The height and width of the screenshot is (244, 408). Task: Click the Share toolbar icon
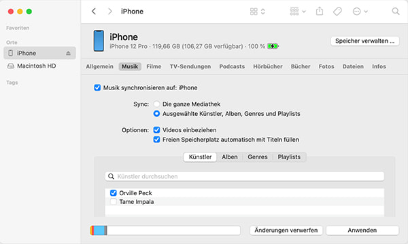(x=320, y=12)
